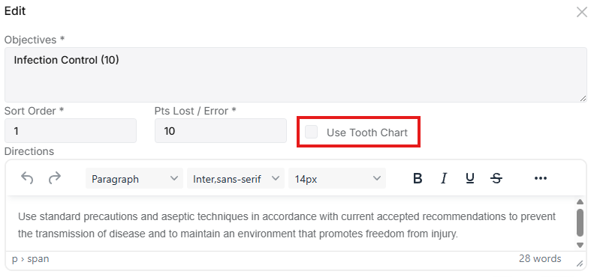Click the redo arrow in editor toolbar
The height and width of the screenshot is (277, 591).
click(55, 178)
